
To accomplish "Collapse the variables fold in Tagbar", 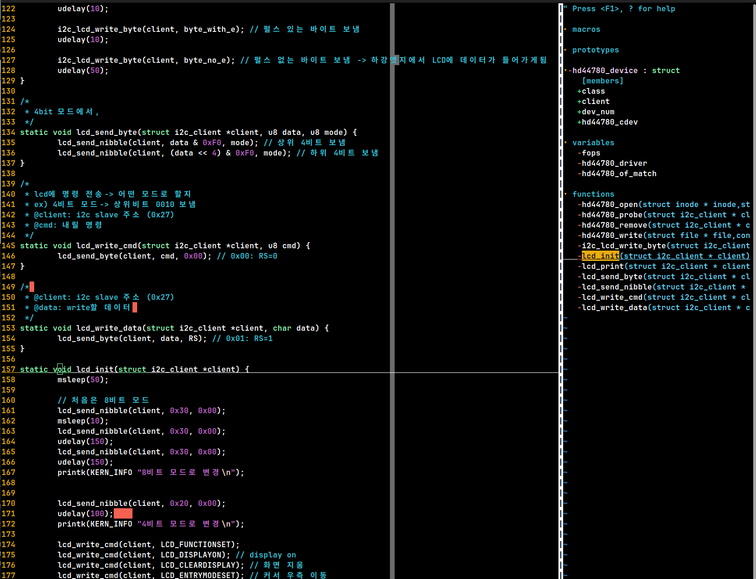I will point(565,142).
